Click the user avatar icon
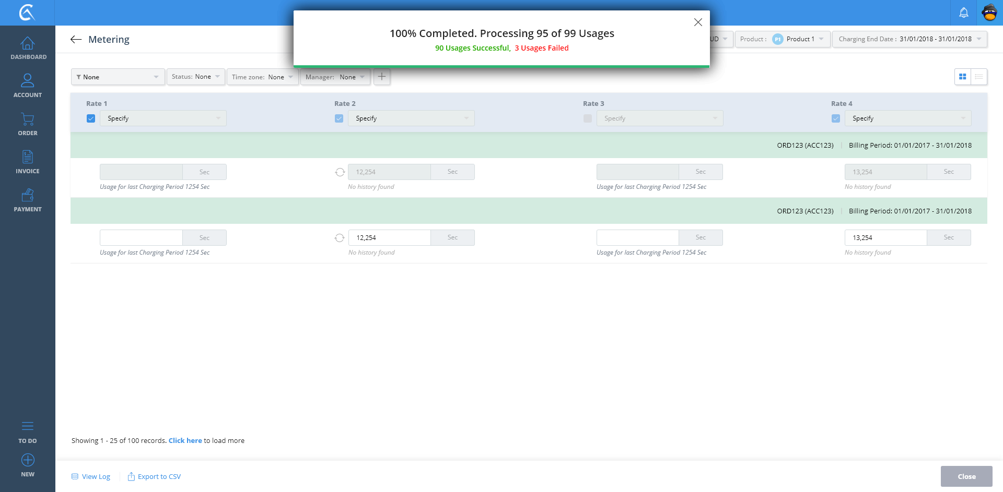The height and width of the screenshot is (492, 1003). 989,13
